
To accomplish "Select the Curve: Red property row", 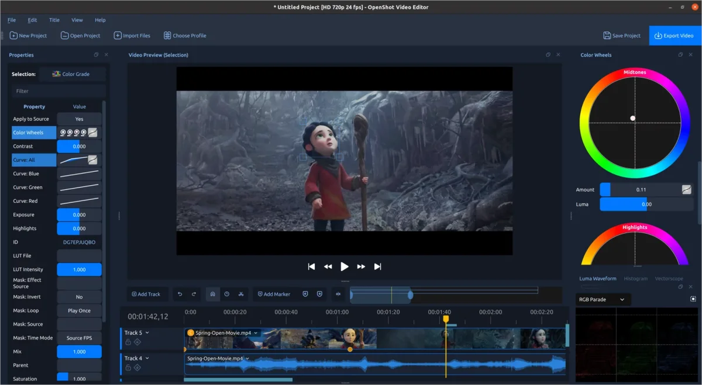I will coord(34,201).
